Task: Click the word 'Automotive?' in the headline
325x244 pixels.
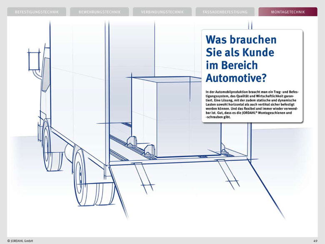Action: point(236,78)
